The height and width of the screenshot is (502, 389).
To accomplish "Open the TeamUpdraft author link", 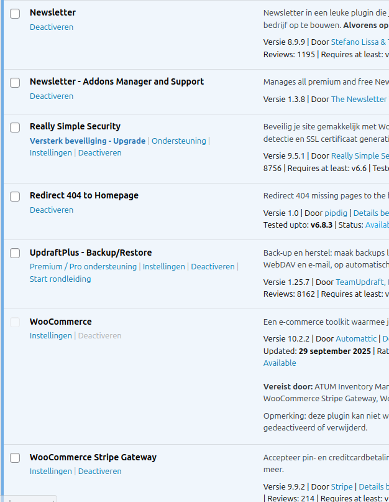I will tap(360, 282).
